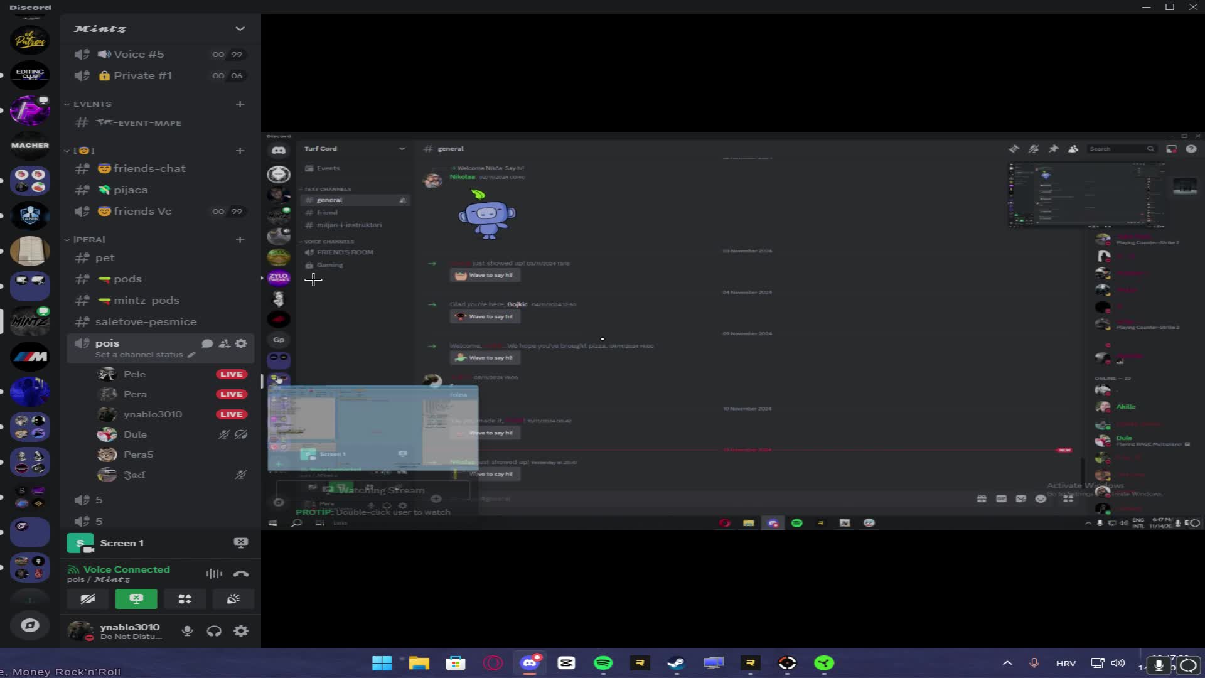Stop streaming Screen 1
This screenshot has height=678, width=1205.
(x=241, y=543)
